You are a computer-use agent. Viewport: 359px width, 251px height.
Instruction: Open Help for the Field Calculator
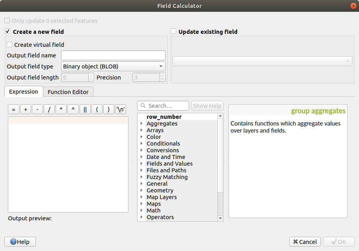tap(20, 242)
